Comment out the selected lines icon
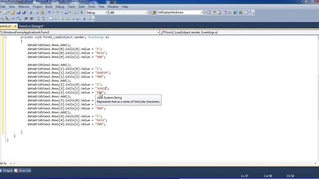This screenshot has height=179, width=319. point(38,19)
